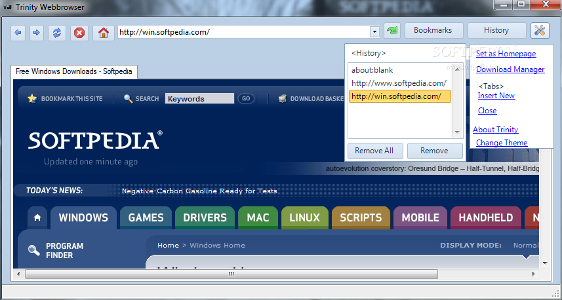The height and width of the screenshot is (300, 562).
Task: Click the Trinity Webbrowser title bar icon
Action: 7,7
